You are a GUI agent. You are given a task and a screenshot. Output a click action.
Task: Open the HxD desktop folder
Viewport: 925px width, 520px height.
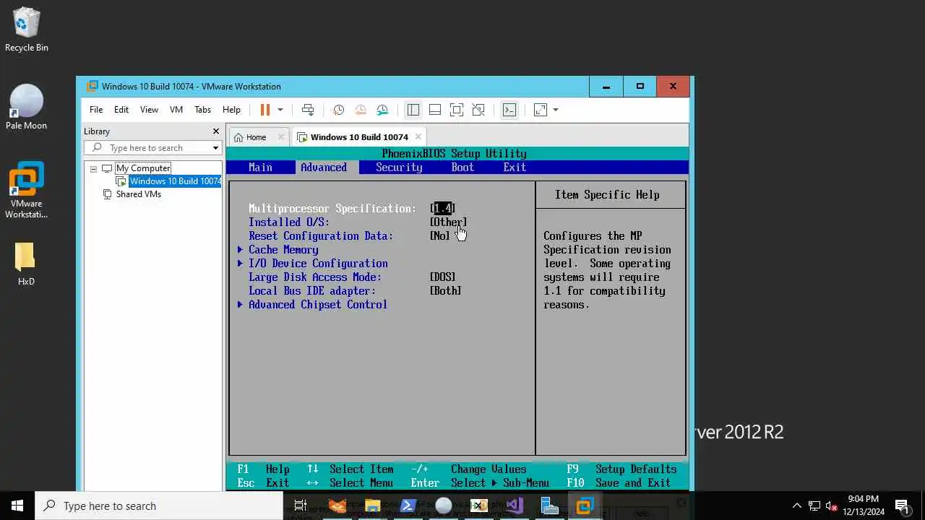26,264
